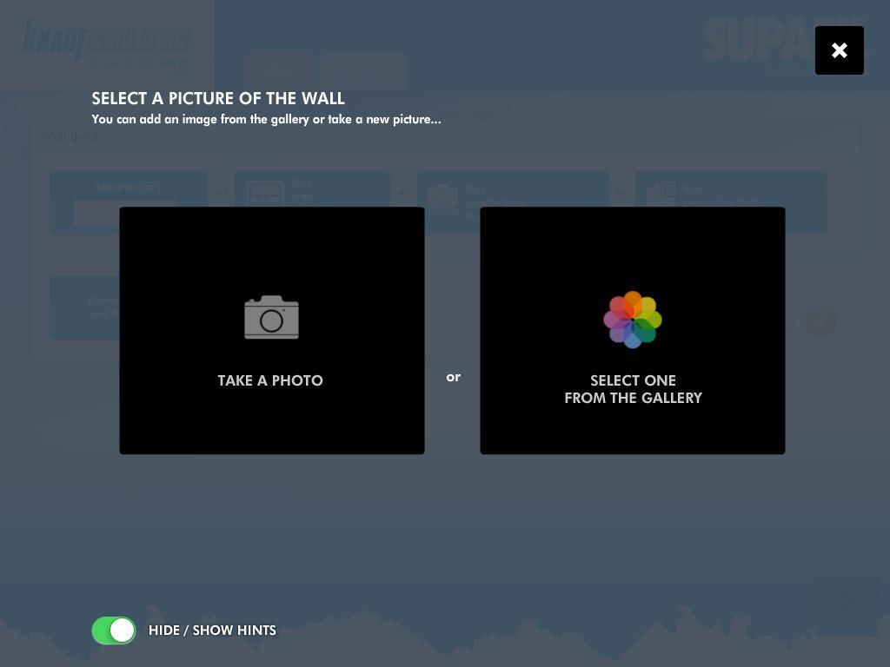Image resolution: width=890 pixels, height=667 pixels.
Task: Click the dimmed goggle tool camera icon
Action: 442,200
